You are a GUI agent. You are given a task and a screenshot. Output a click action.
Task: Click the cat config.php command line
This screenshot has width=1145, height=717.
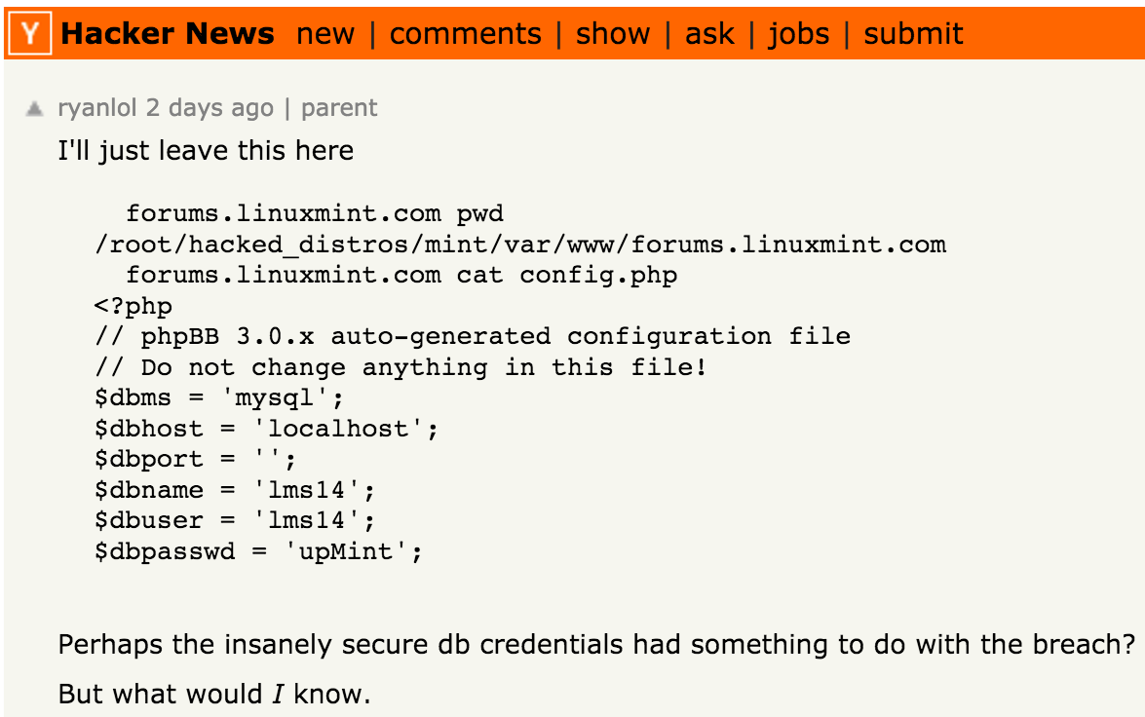click(x=401, y=275)
